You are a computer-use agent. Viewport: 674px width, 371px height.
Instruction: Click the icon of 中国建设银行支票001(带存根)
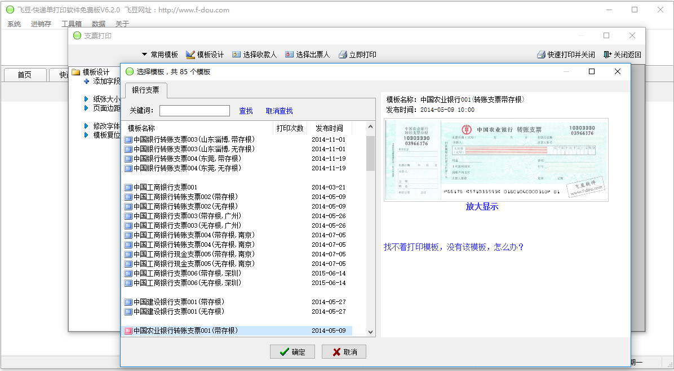[x=128, y=302]
